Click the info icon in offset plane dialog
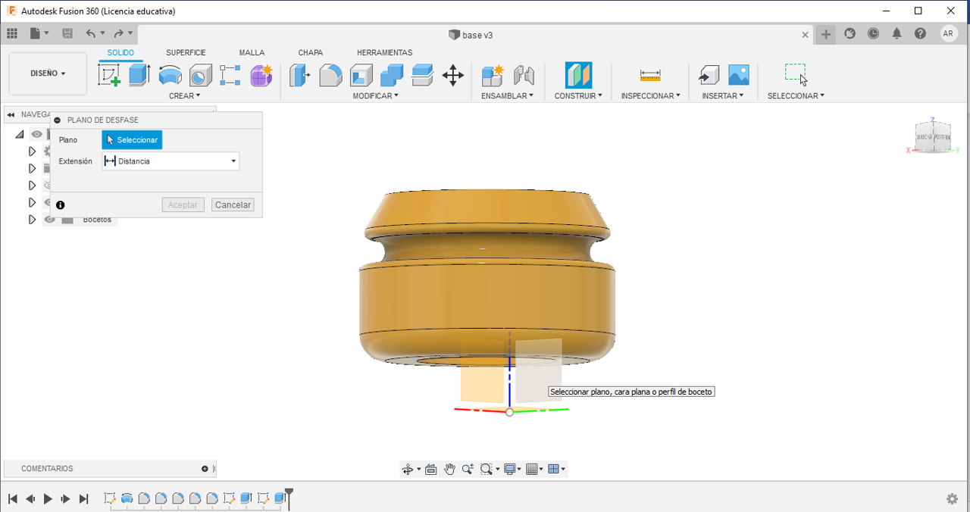Viewport: 970px width, 512px height. pos(61,205)
